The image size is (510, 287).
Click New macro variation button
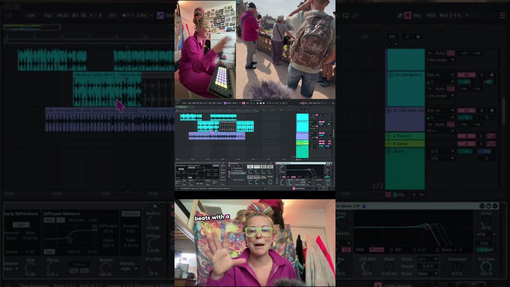[238, 166]
